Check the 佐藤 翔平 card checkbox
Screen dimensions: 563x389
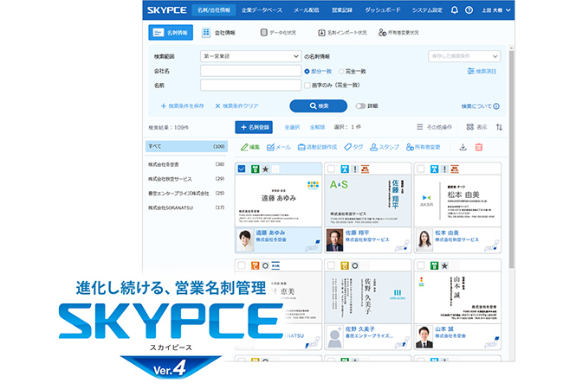point(332,169)
